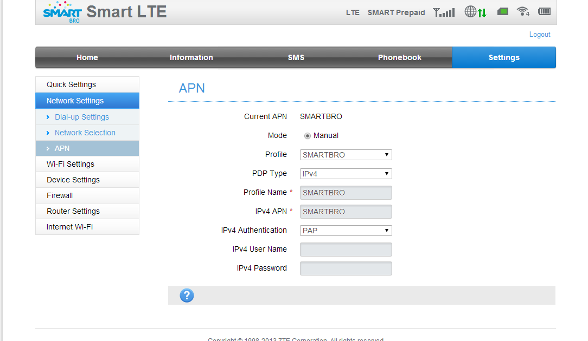
Task: Click the Profile Name input field
Action: tap(346, 193)
